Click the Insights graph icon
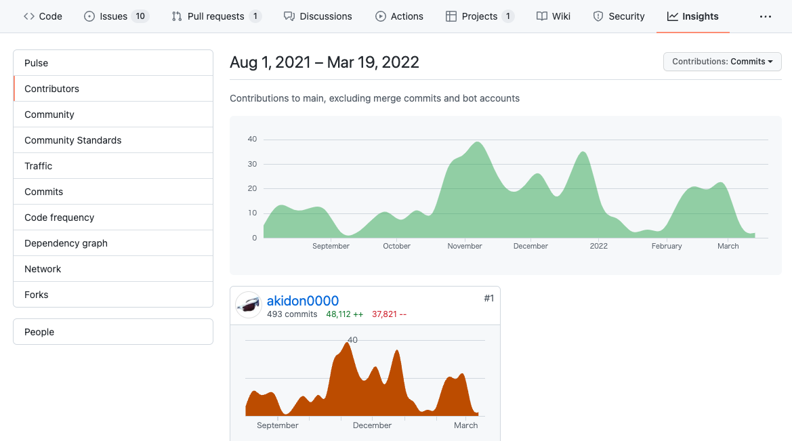This screenshot has height=441, width=792. click(672, 16)
